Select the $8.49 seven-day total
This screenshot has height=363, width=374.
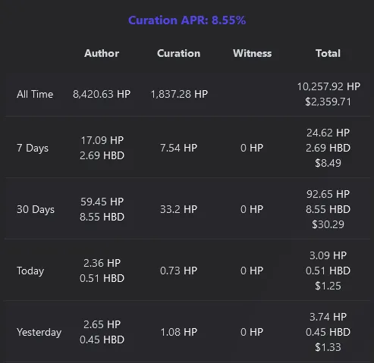(328, 163)
